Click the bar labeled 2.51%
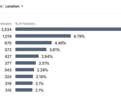Screen dimensions: 121x101 pos(25,63)
